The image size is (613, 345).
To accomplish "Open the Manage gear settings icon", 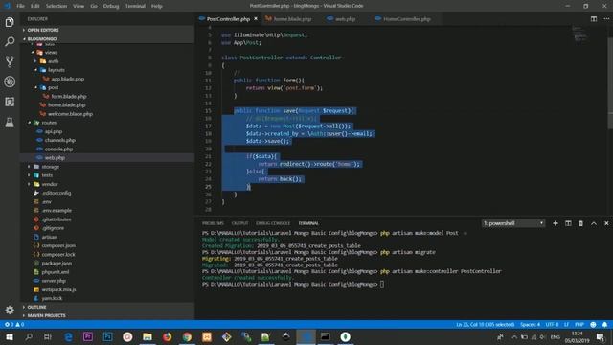I will [x=10, y=310].
